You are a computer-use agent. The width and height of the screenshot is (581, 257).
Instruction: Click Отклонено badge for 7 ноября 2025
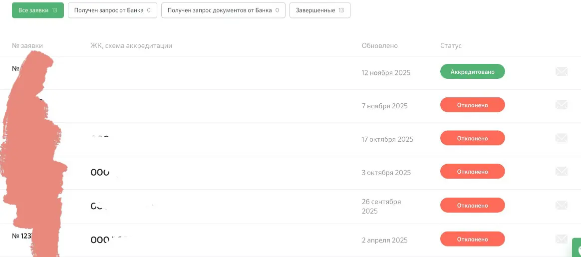tap(472, 105)
